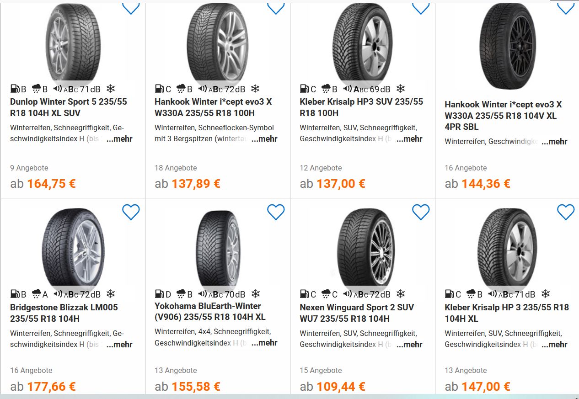
Task: Click noise icon on Dunlop Winter Sport 5
Action: pos(58,89)
